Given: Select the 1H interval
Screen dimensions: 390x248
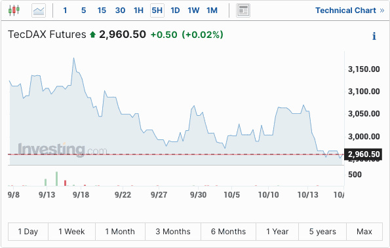Looking at the screenshot, I should pos(138,10).
